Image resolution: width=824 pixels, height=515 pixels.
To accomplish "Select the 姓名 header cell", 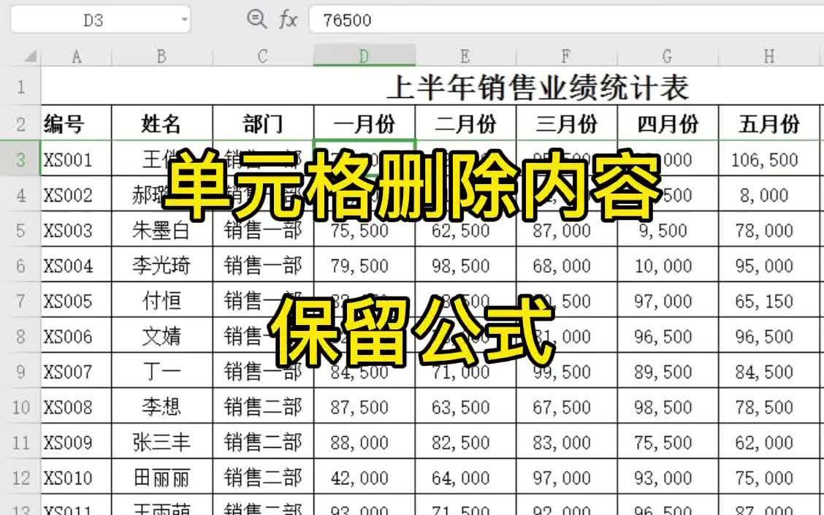I will click(x=162, y=123).
